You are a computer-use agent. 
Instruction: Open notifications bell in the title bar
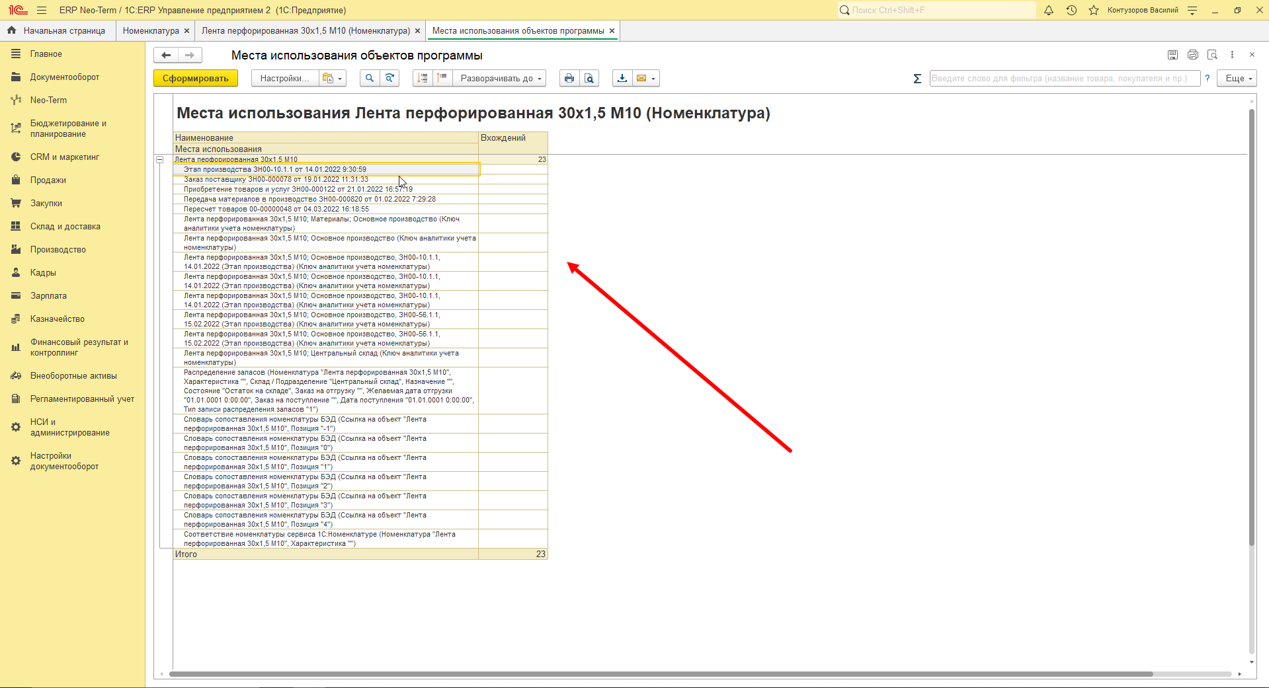coord(1049,10)
